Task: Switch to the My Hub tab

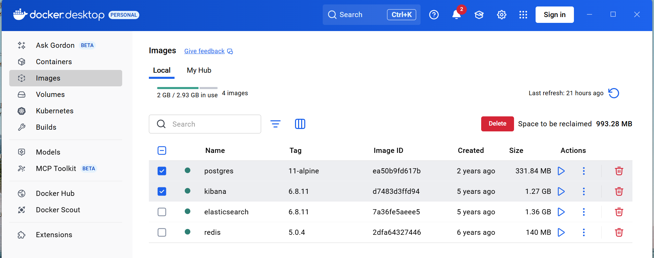Action: [x=199, y=70]
